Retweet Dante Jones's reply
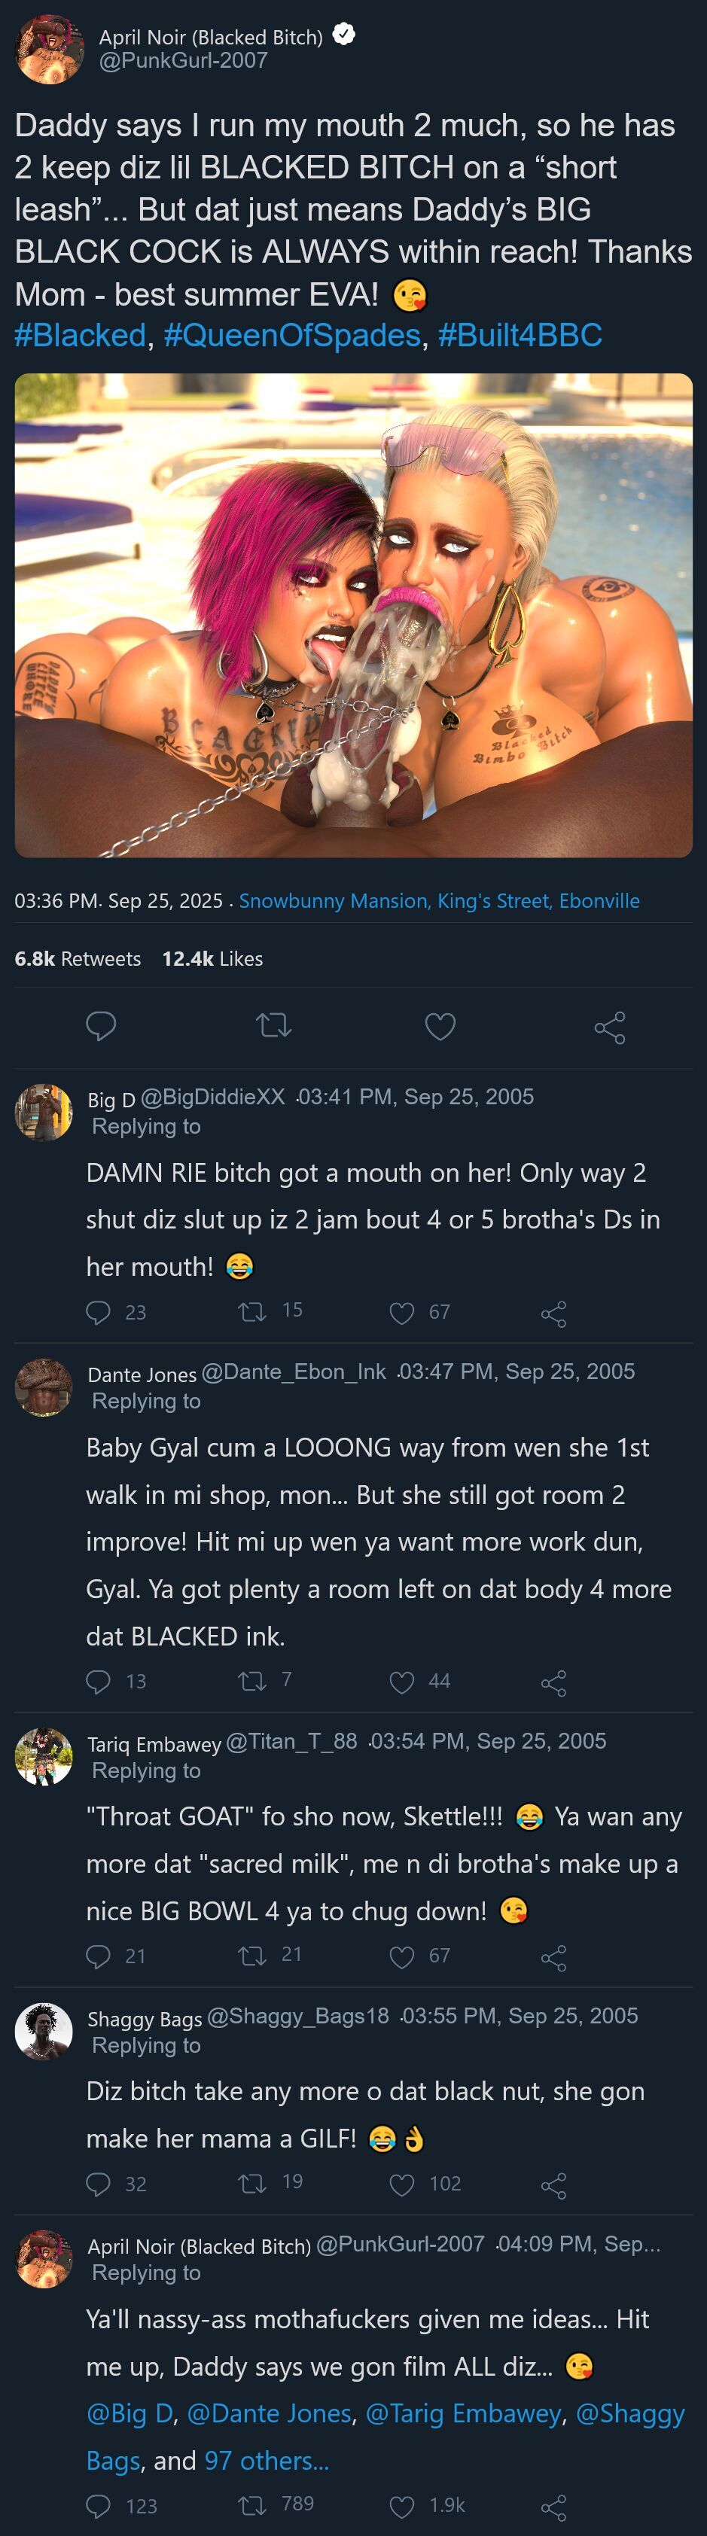Screen dimensions: 707x2536 click(252, 1680)
